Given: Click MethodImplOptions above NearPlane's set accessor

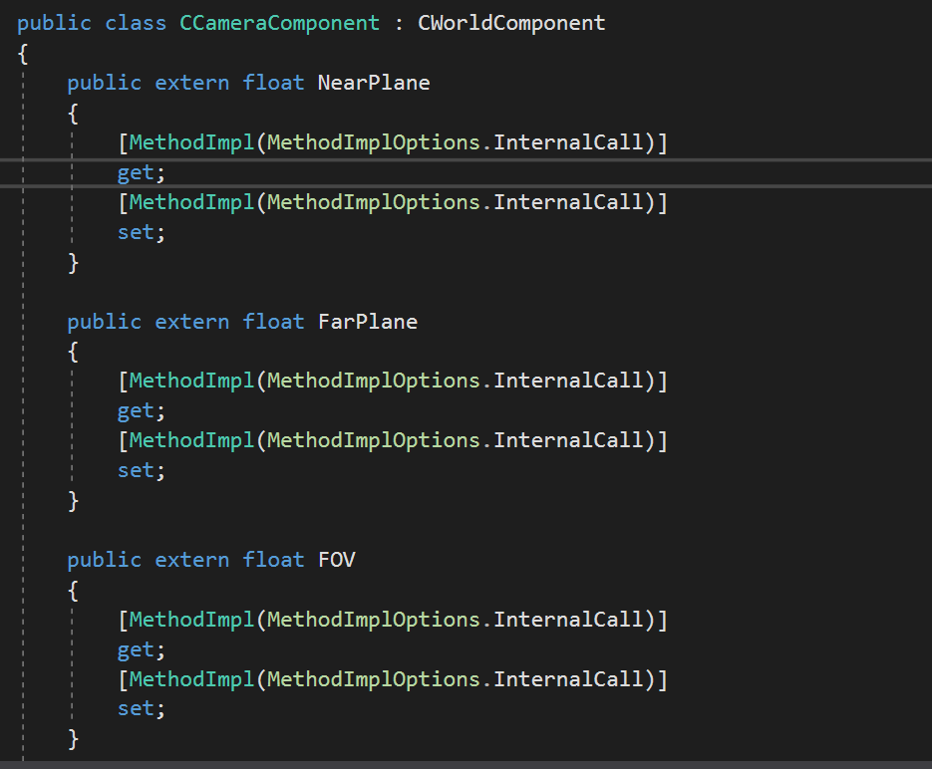Looking at the screenshot, I should tap(373, 202).
